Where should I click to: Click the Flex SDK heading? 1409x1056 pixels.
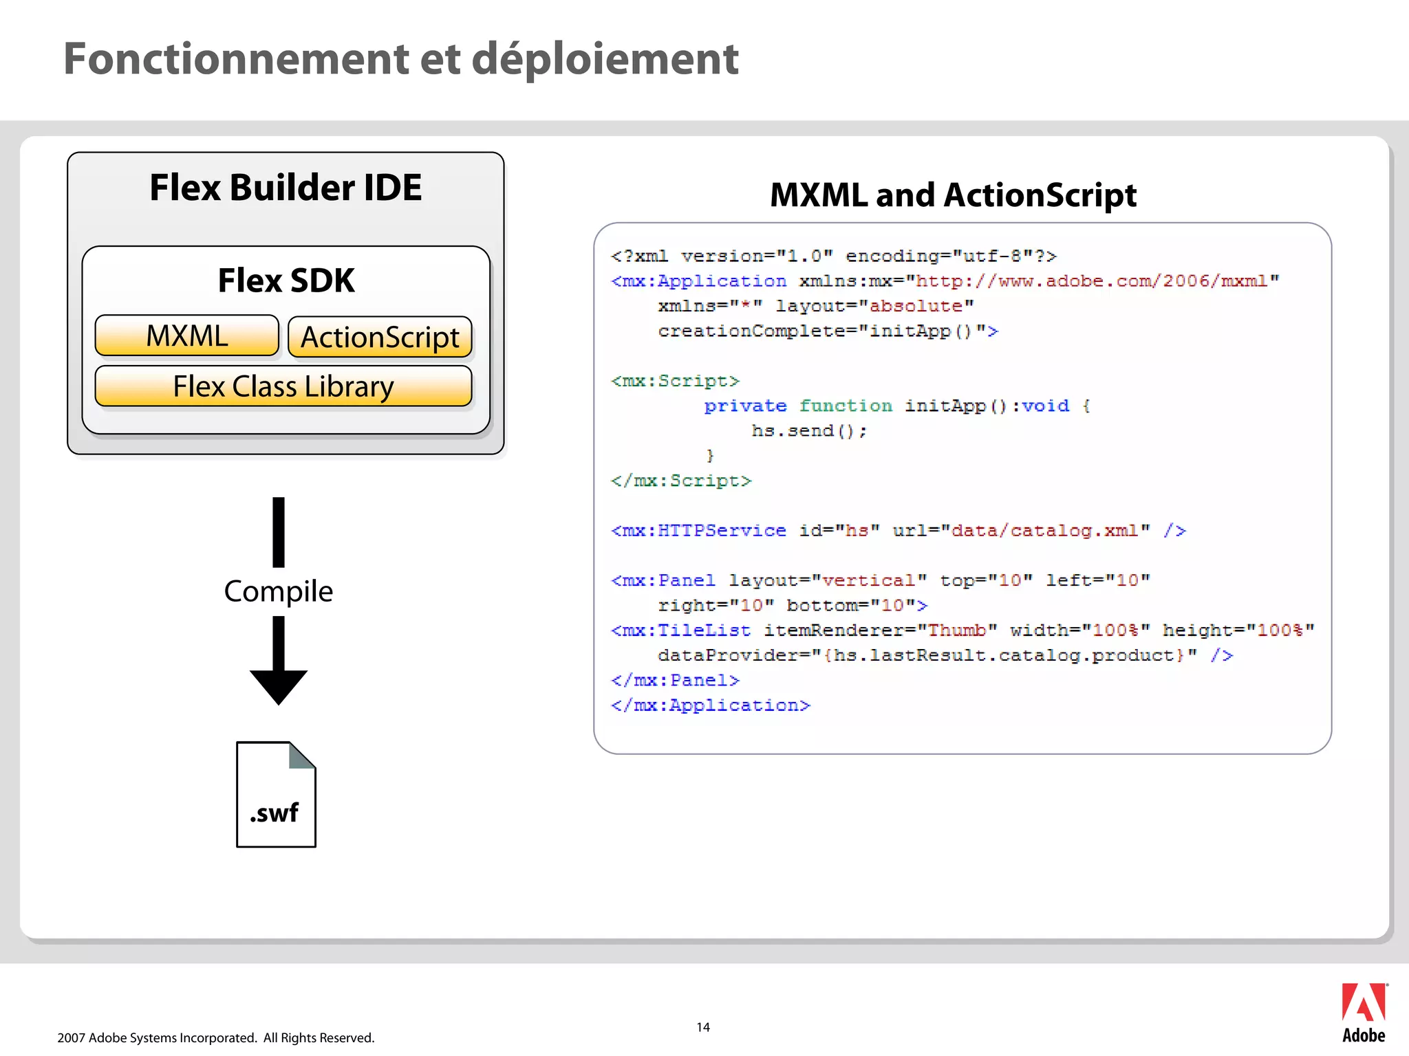click(x=286, y=280)
